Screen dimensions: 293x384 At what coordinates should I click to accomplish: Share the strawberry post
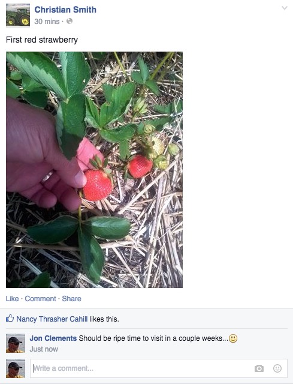pyautogui.click(x=71, y=299)
